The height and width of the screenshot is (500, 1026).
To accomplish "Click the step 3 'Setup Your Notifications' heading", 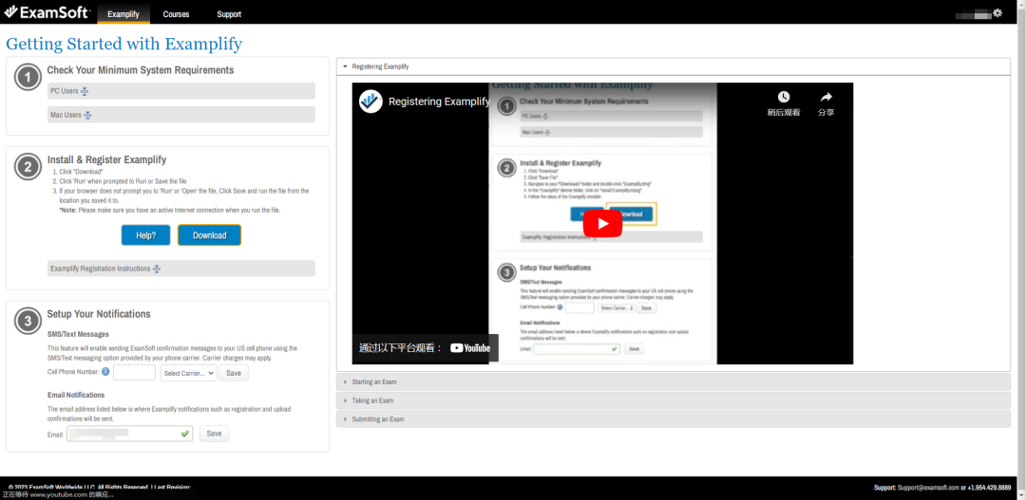I will pyautogui.click(x=99, y=314).
